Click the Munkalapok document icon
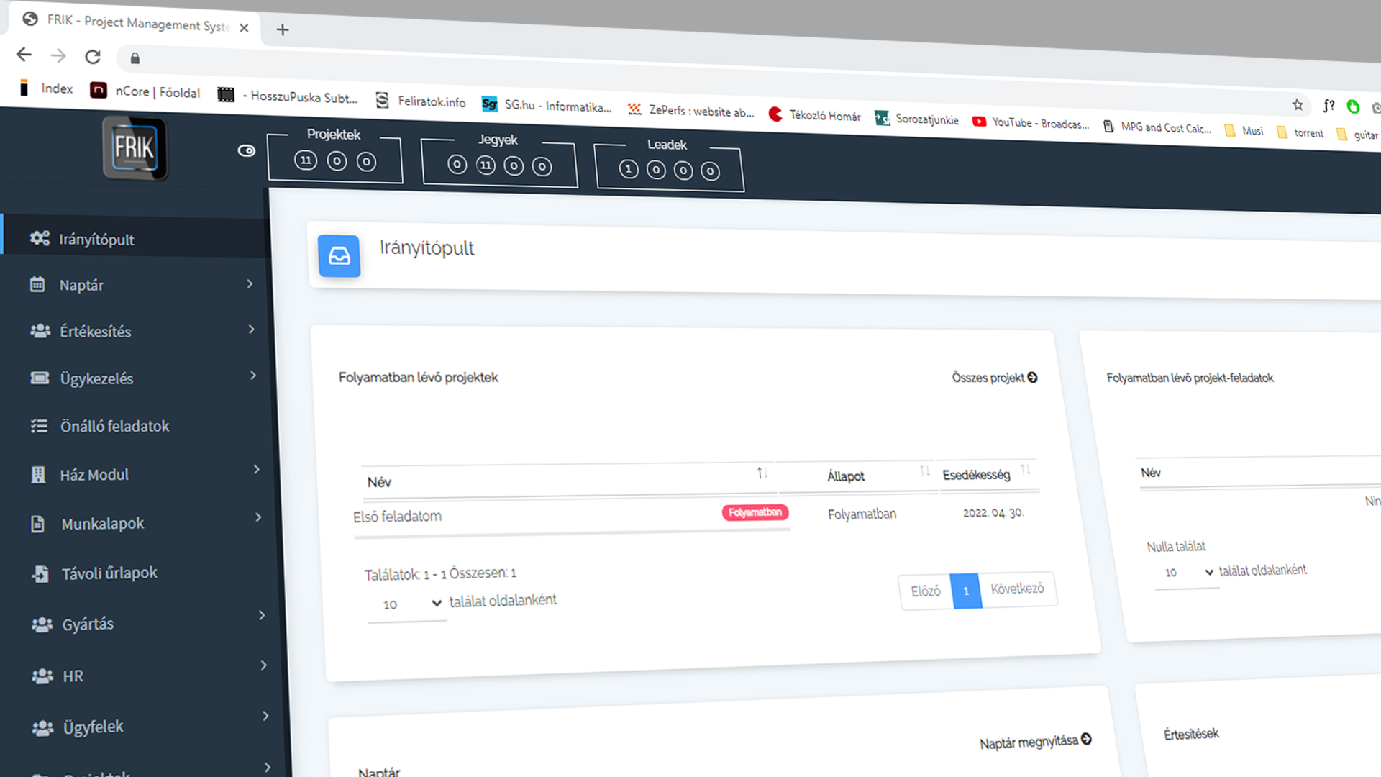 pos(38,524)
